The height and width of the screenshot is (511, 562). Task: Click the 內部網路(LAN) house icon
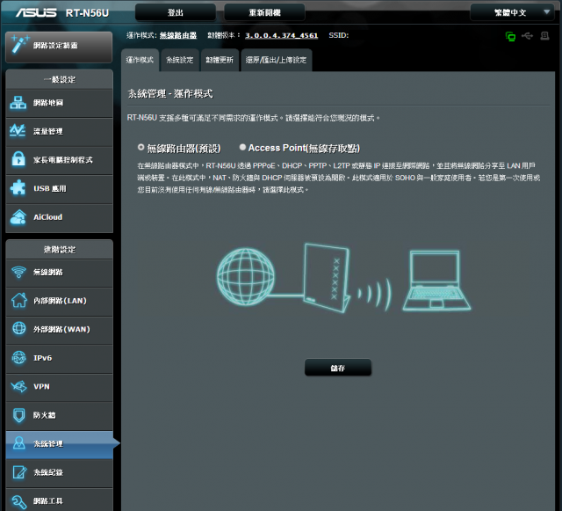coord(19,301)
